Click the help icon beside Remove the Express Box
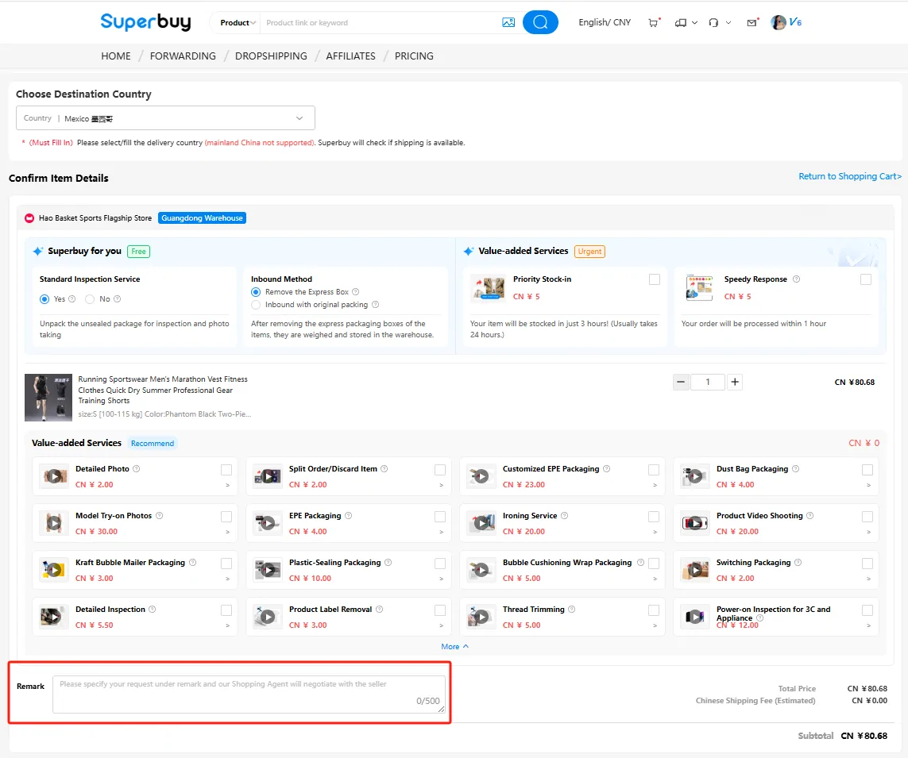This screenshot has height=758, width=908. (356, 291)
